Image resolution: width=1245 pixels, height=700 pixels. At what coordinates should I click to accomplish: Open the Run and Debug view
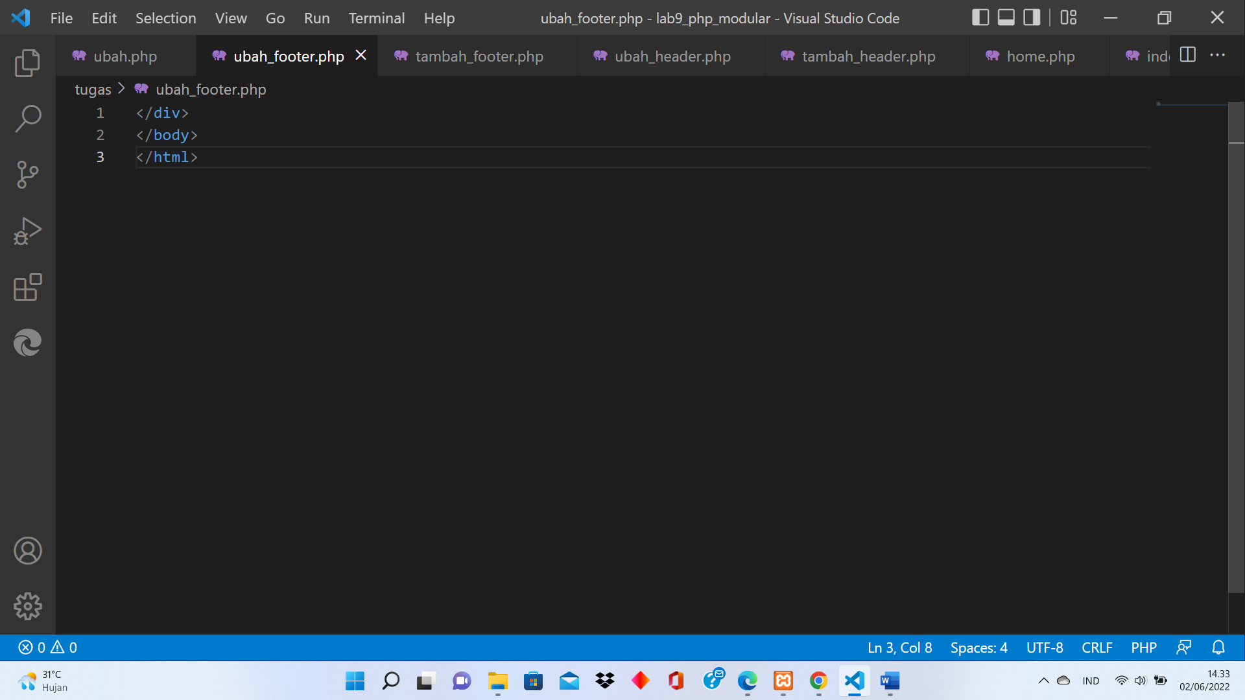tap(27, 231)
